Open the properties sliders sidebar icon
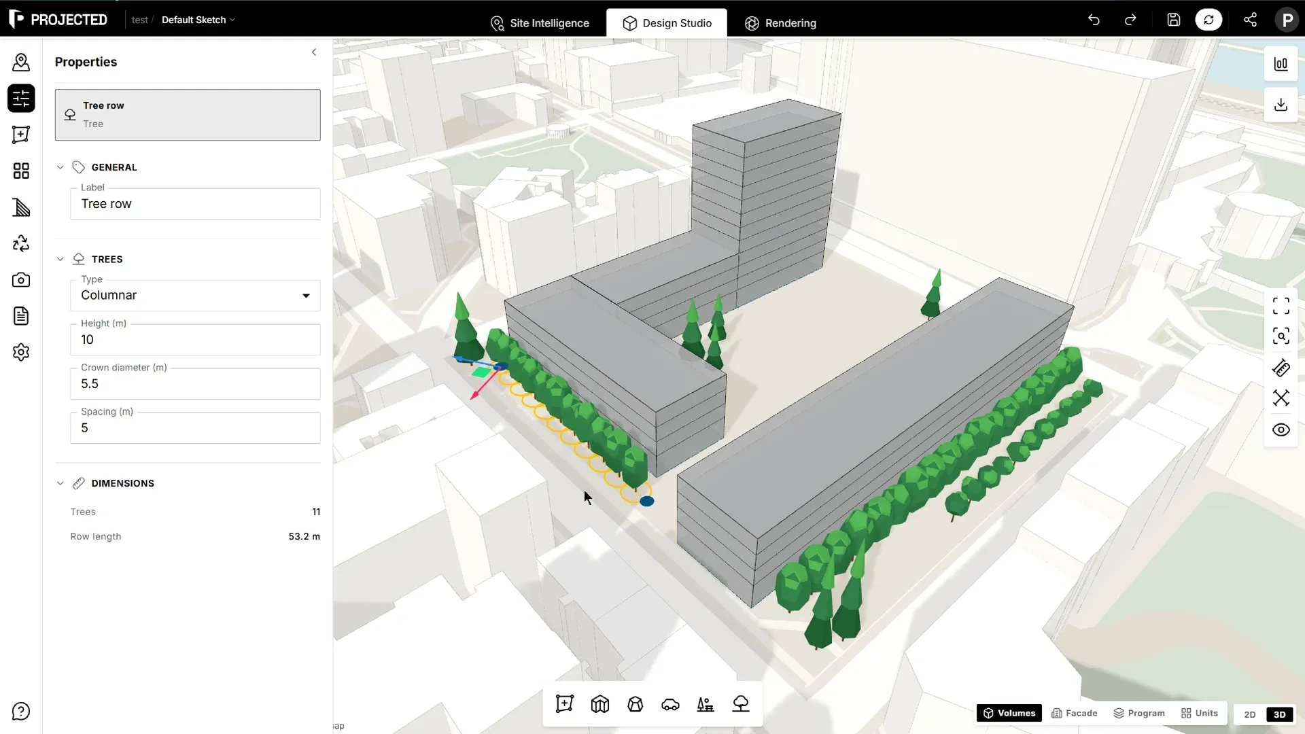The width and height of the screenshot is (1305, 734). (21, 99)
